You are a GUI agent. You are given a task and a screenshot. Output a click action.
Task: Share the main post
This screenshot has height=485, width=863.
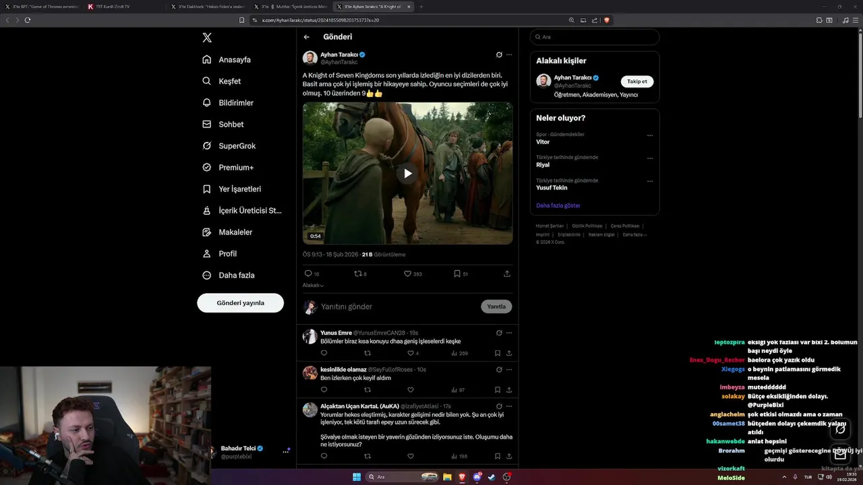pos(507,273)
